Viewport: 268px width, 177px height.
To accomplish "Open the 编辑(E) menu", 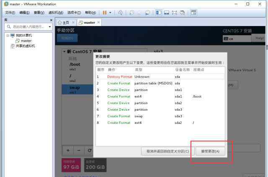I will (24, 13).
